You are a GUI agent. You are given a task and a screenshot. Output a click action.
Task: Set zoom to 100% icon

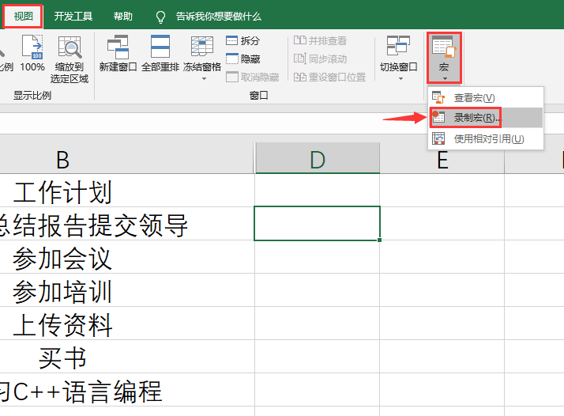click(x=32, y=47)
